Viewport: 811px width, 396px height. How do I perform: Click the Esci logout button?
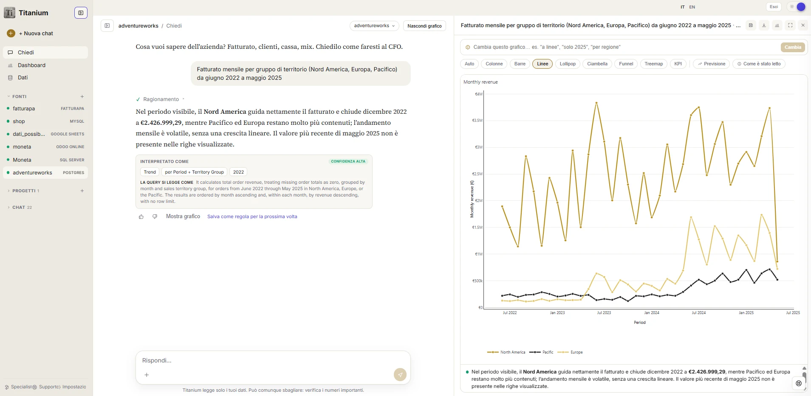(x=774, y=7)
